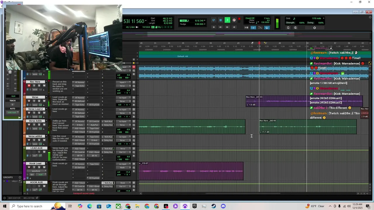Click Verse Adlib volume value -5.9
The width and height of the screenshot is (374, 210).
[x=127, y=129]
